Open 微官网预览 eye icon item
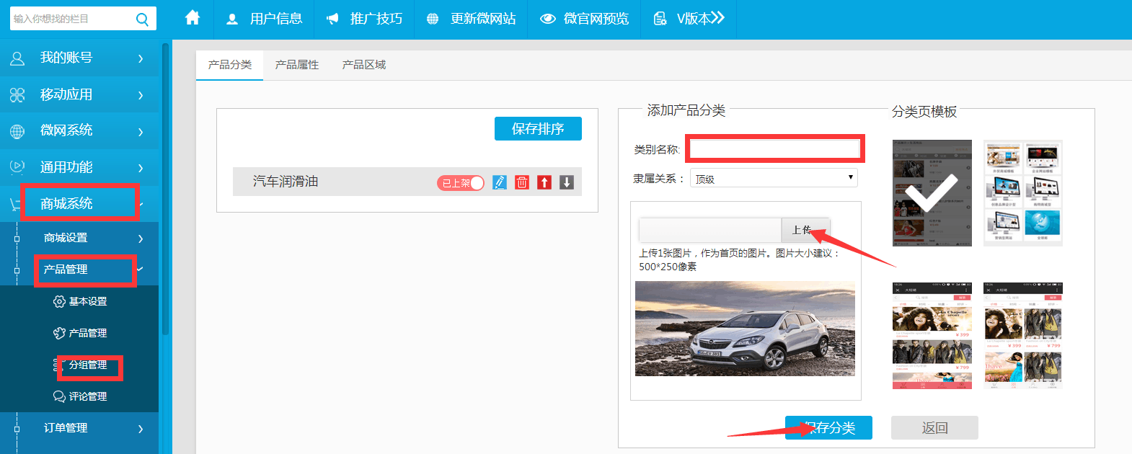Image resolution: width=1132 pixels, height=454 pixels. click(x=585, y=19)
